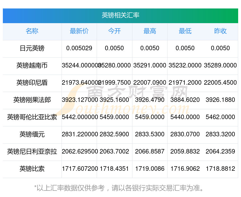
Task: Select the 最新价 column header
Action: (x=79, y=31)
